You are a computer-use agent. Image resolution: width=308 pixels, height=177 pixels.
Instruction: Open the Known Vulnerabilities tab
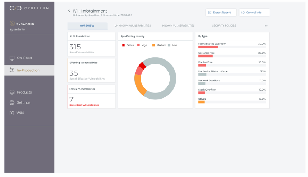click(x=178, y=26)
